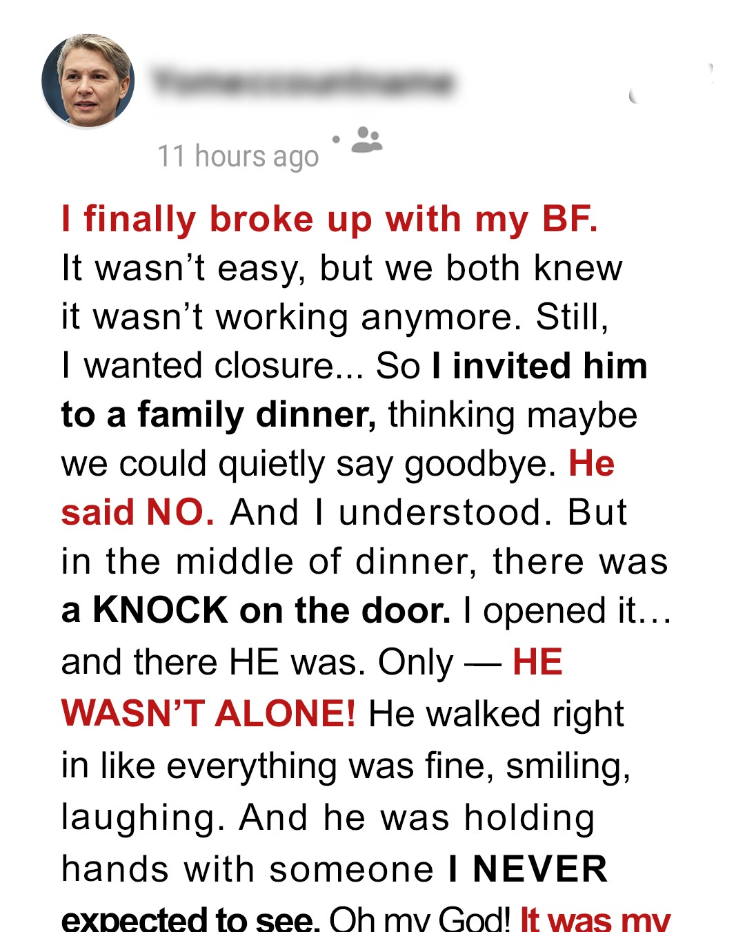Click red text 'WASN'T ALONE!'

pyautogui.click(x=208, y=713)
